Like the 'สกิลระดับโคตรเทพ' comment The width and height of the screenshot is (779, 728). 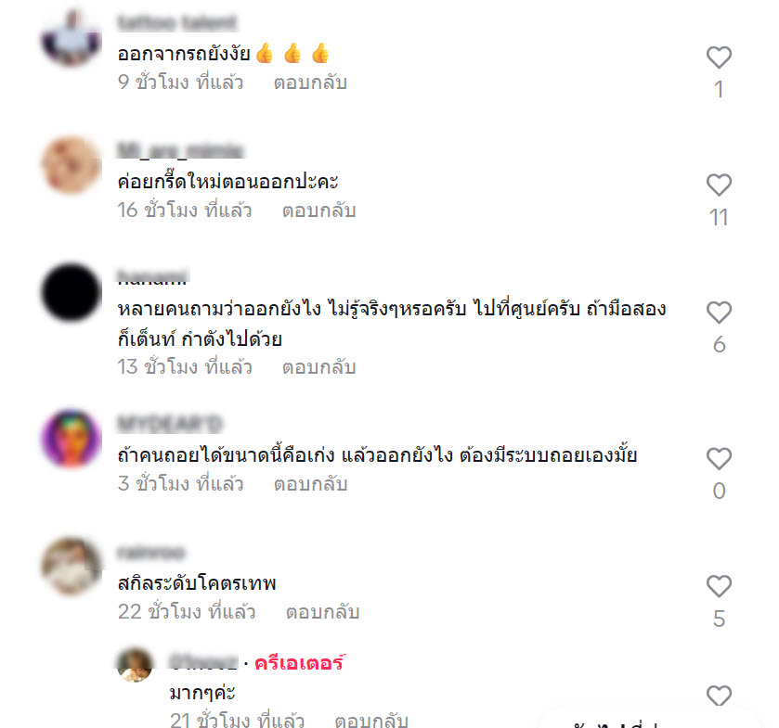719,586
